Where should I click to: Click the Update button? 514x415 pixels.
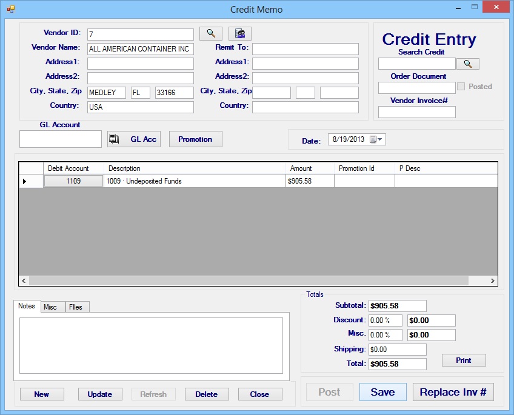[100, 394]
